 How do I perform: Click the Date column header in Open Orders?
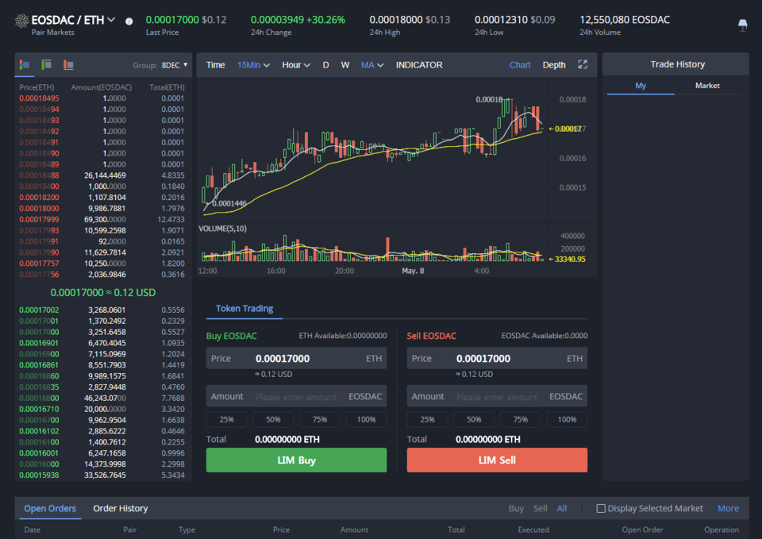coord(32,529)
